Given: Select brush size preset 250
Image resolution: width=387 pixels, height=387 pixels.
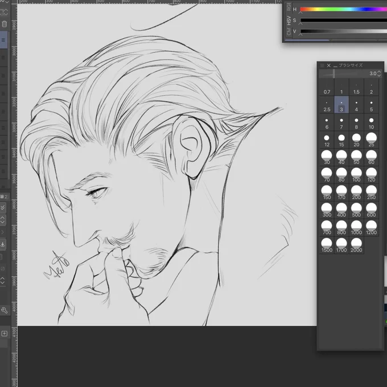Looking at the screenshot, I should pyautogui.click(x=371, y=193).
